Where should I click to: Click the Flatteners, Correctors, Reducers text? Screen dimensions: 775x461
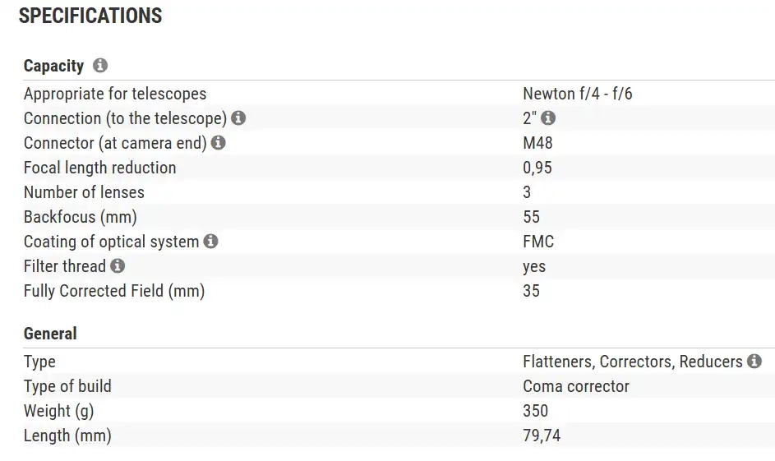(632, 362)
